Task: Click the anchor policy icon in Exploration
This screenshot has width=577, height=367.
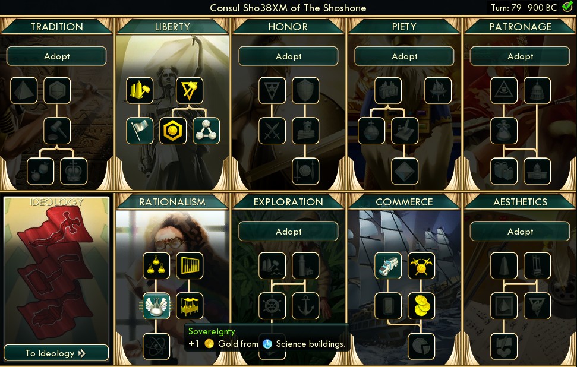Action: [x=305, y=306]
